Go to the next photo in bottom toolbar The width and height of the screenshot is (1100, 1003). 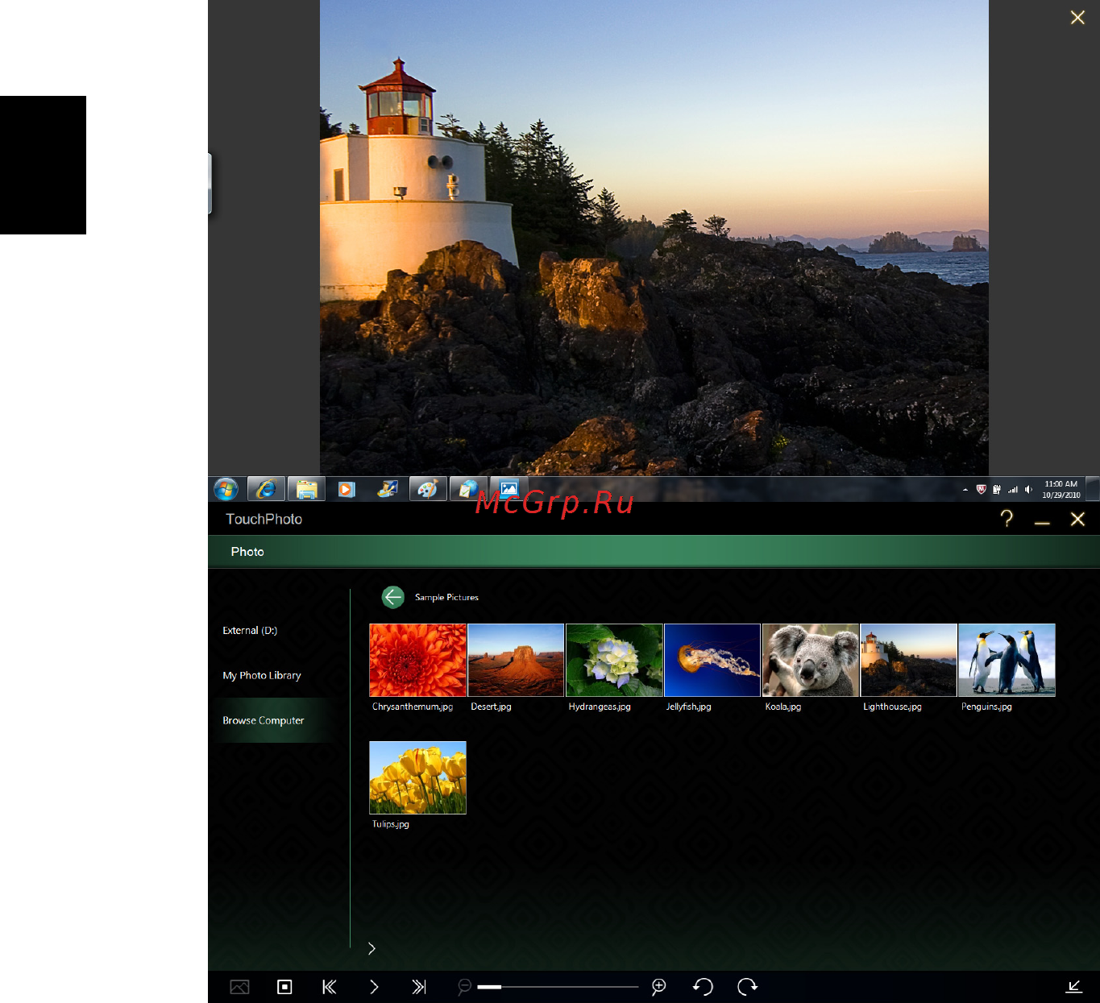click(x=374, y=987)
